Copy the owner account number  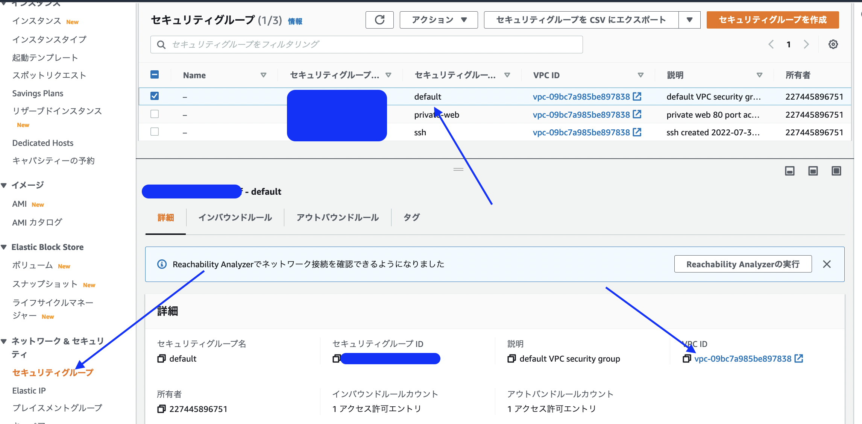point(161,409)
